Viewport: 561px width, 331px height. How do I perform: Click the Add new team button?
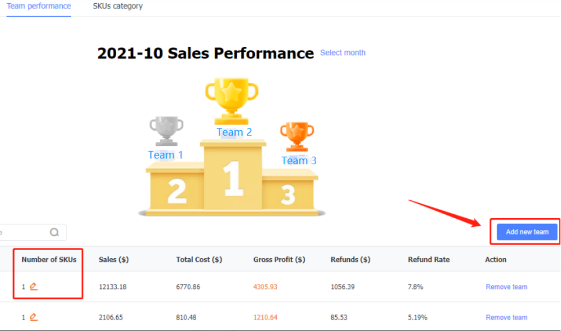tap(527, 232)
